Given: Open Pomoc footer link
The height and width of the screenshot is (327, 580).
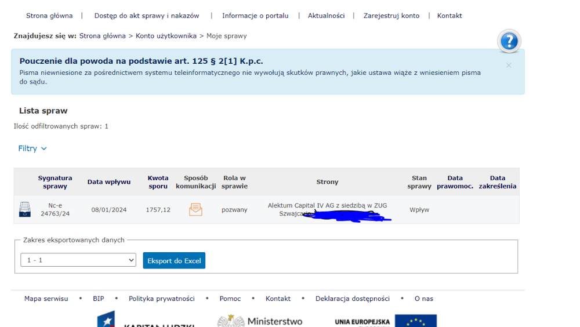Looking at the screenshot, I should pos(230,299).
